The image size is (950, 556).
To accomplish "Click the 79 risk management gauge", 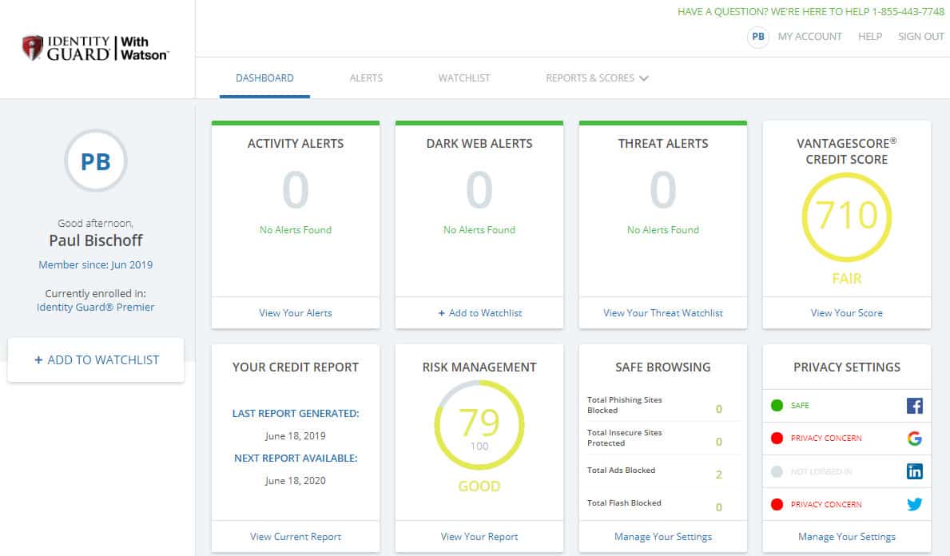I will (x=479, y=425).
